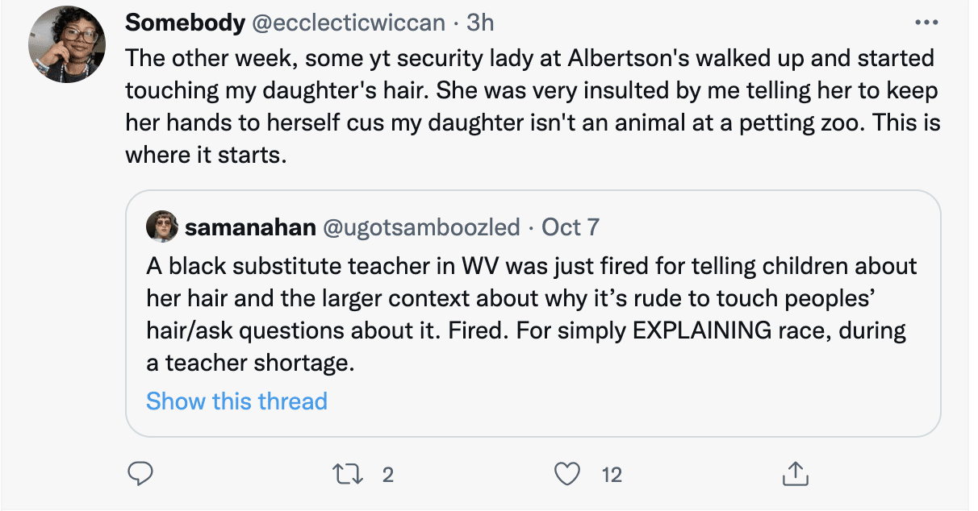Expand with Show this thread link
Screen dimensions: 978x511
pyautogui.click(x=236, y=401)
